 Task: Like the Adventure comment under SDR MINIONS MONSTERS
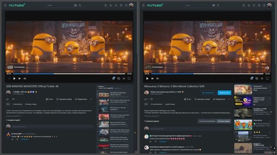13,139
